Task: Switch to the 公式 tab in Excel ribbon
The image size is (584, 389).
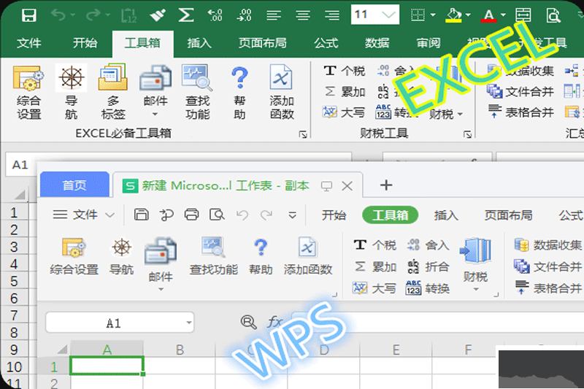Action: [326, 43]
